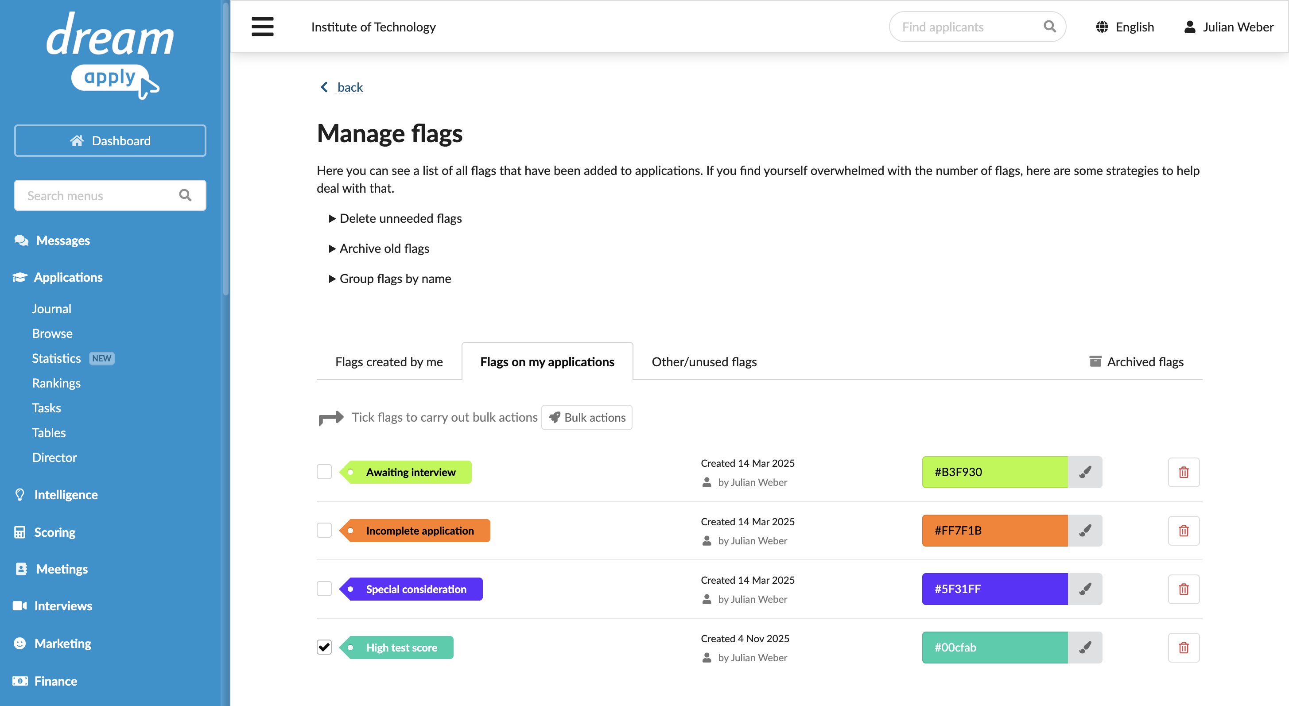
Task: Open Browse in the sidebar
Action: point(52,333)
